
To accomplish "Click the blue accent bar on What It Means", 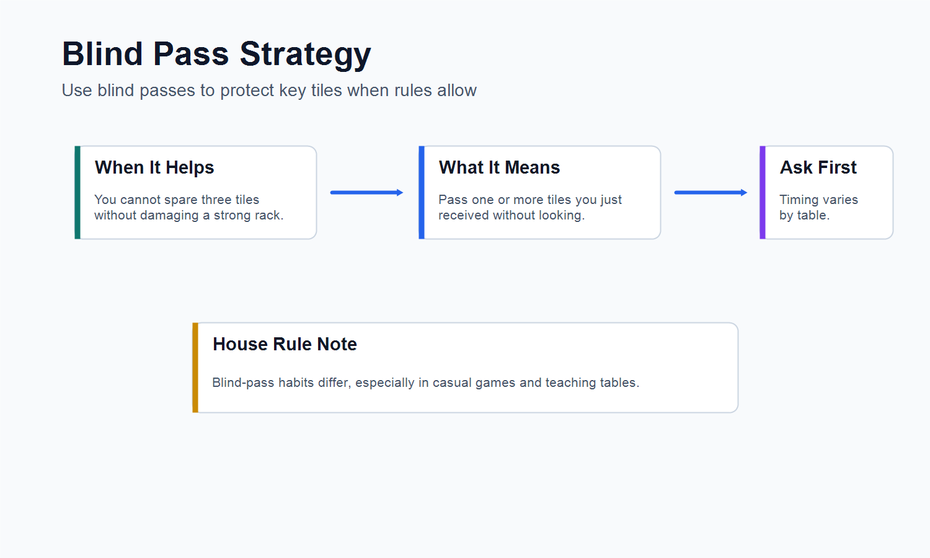I will click(x=422, y=192).
